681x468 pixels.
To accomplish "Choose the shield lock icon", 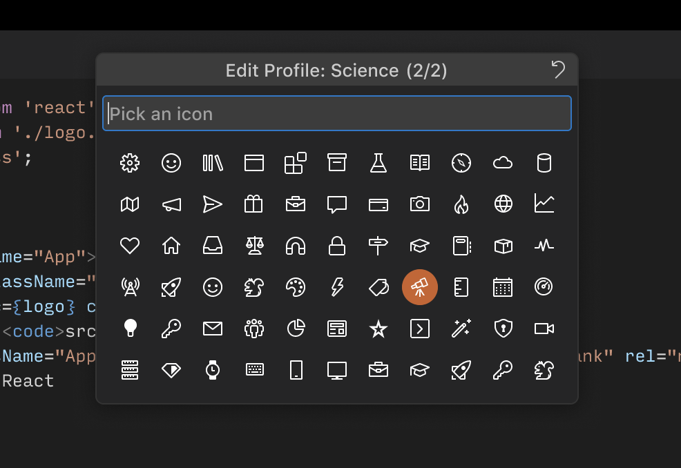I will pos(503,329).
